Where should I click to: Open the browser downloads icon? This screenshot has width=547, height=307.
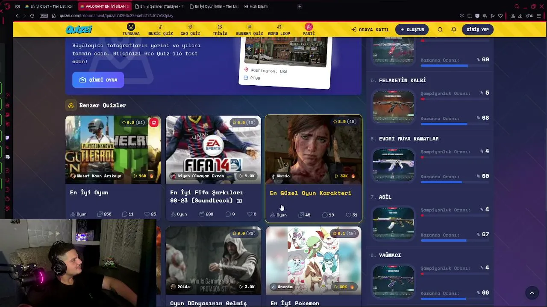[x=520, y=16]
